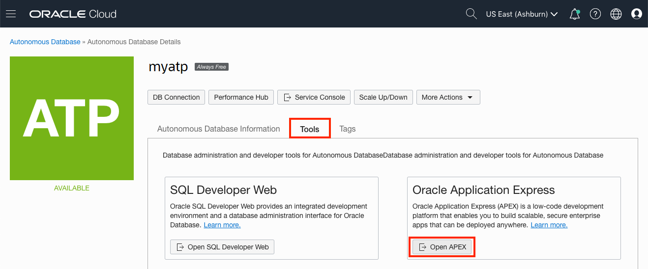Open the language globe icon
648x269 pixels.
click(616, 14)
